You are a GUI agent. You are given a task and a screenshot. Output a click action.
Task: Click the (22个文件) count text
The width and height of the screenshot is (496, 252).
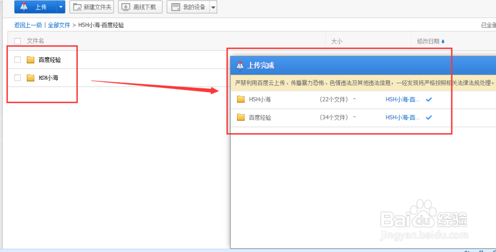coord(335,100)
